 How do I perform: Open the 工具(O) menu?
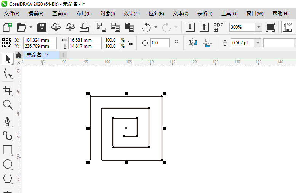[229, 14]
